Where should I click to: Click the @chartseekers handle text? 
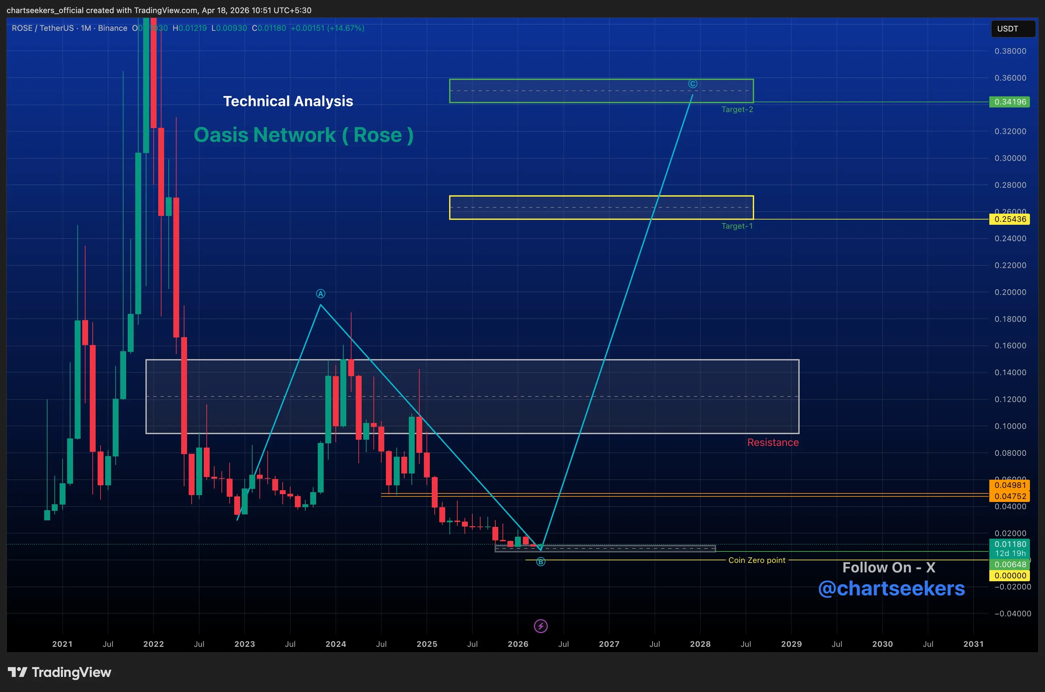coord(891,588)
